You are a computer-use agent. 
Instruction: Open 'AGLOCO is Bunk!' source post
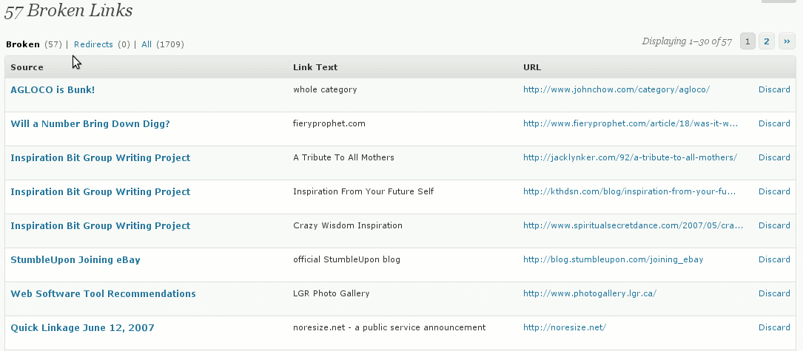click(53, 89)
